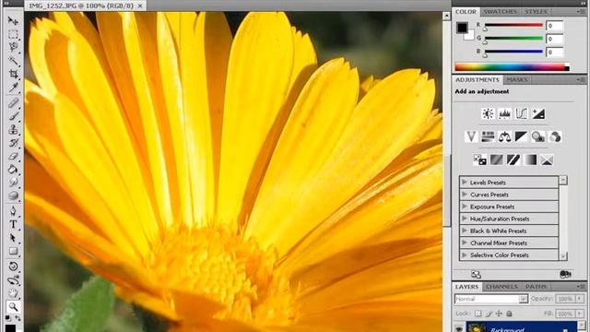Screen dimensions: 590x332
Task: Open the Normal blend mode dropdown
Action: (x=491, y=299)
